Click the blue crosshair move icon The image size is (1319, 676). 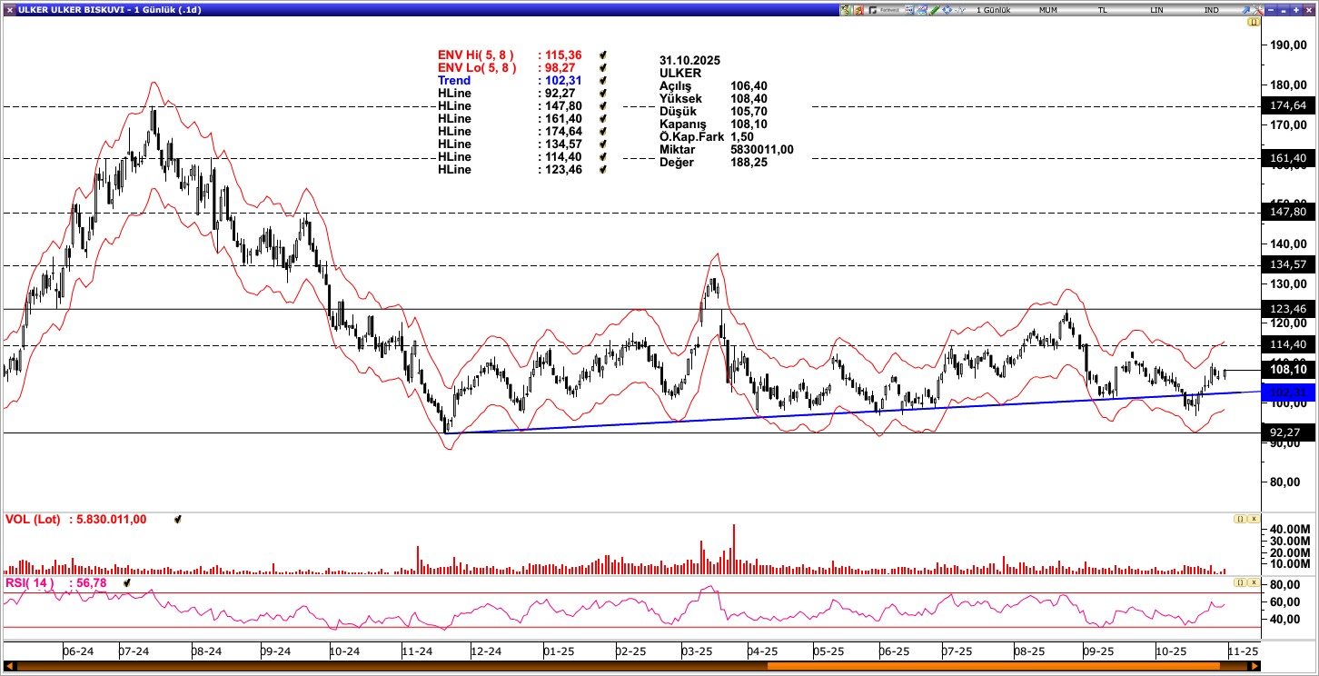pyautogui.click(x=947, y=10)
